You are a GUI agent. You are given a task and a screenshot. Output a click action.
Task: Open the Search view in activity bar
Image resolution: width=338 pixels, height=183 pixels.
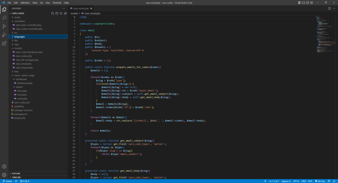pyautogui.click(x=4, y=18)
